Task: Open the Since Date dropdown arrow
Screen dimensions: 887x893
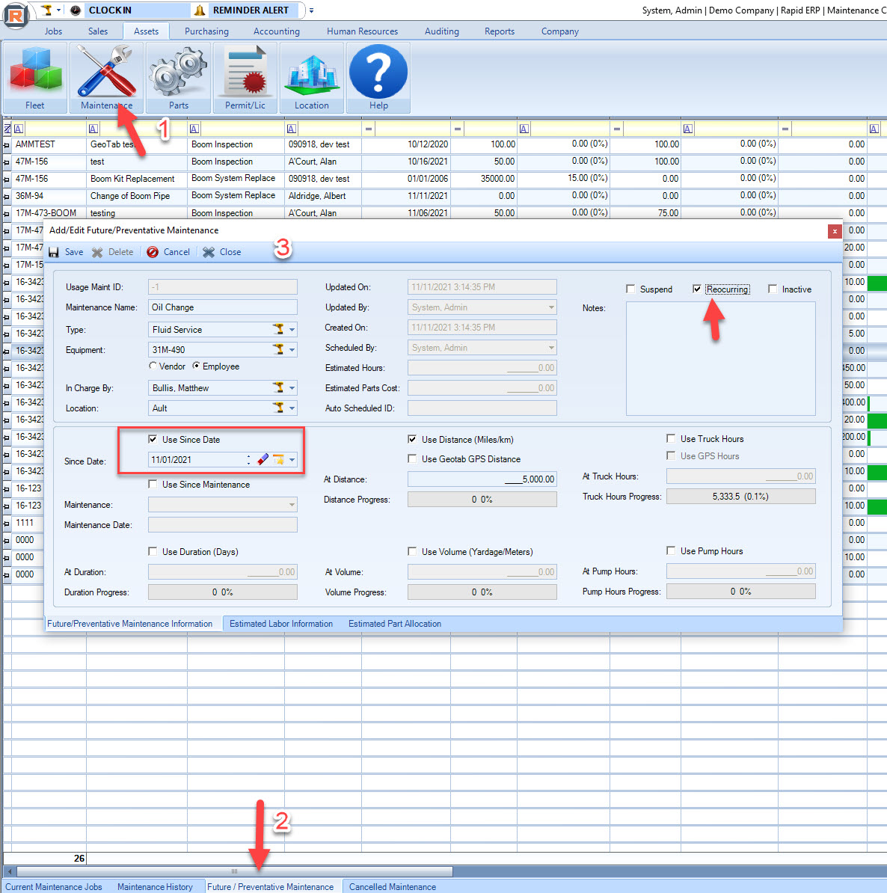Action: point(292,460)
